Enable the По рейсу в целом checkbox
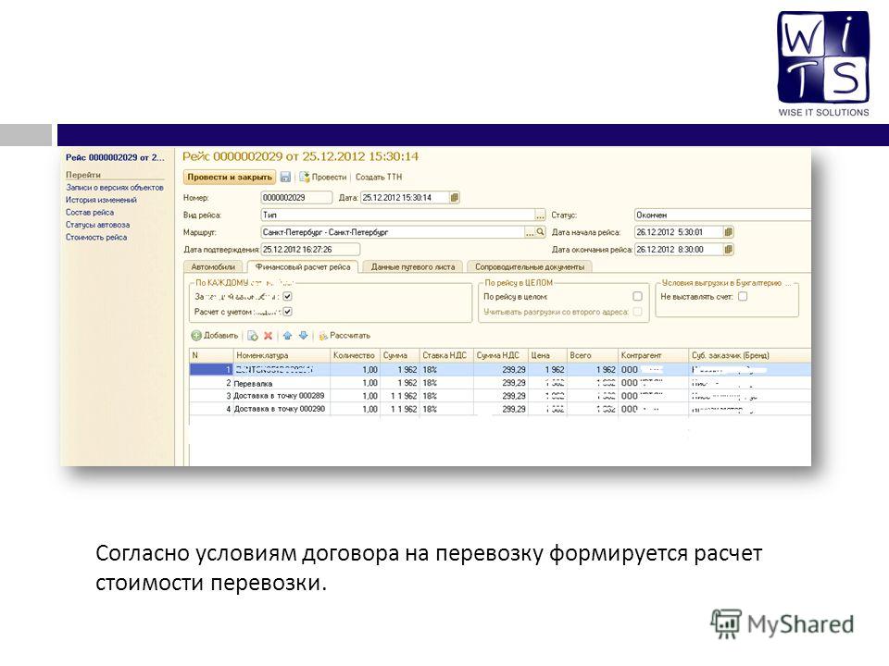Viewport: 889px width, 666px height. pos(637,296)
